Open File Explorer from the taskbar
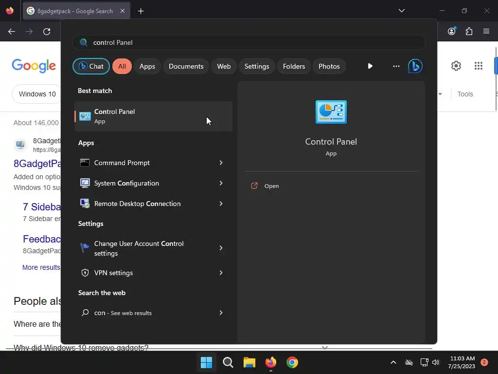 click(249, 362)
